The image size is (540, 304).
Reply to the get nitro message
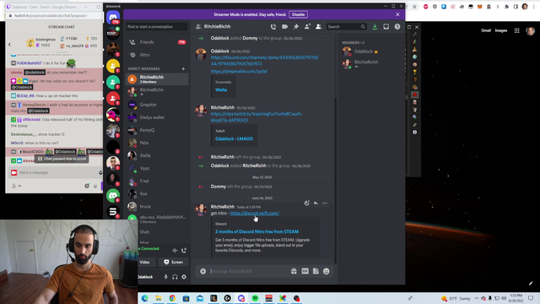[316, 203]
